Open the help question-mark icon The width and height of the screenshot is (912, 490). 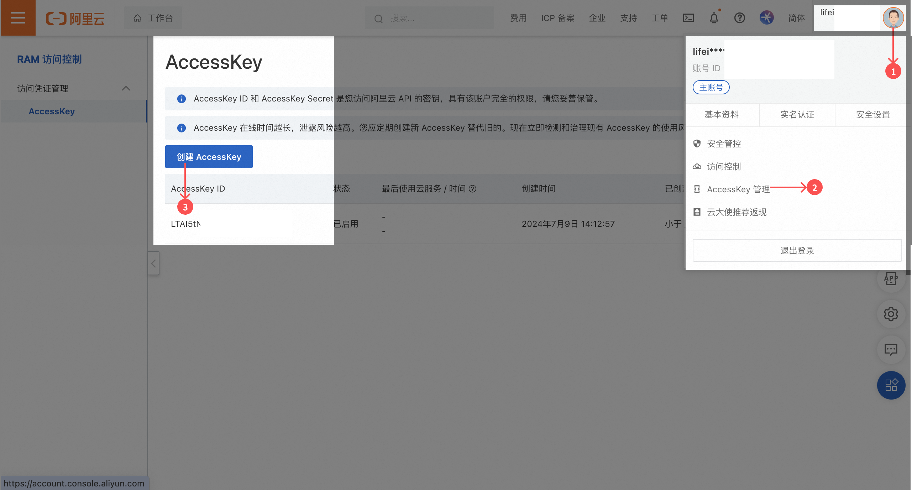[739, 18]
